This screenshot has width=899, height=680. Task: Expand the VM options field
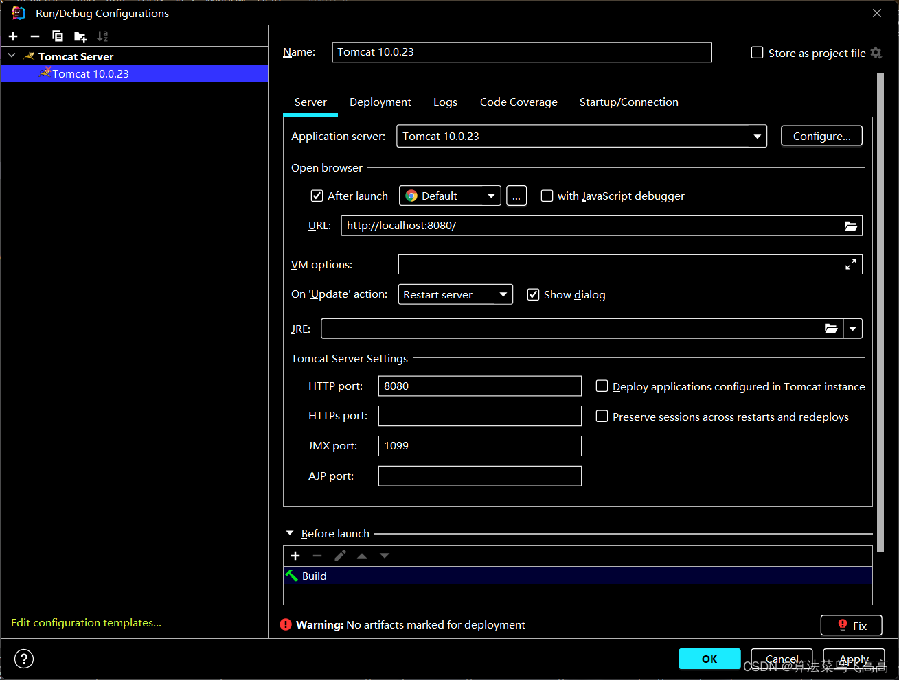coord(851,264)
